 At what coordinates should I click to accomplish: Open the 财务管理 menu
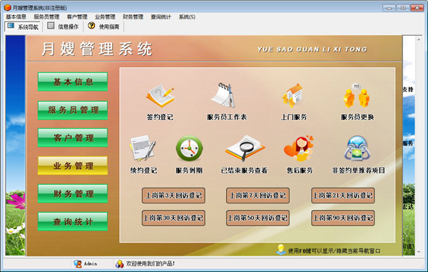pos(133,17)
